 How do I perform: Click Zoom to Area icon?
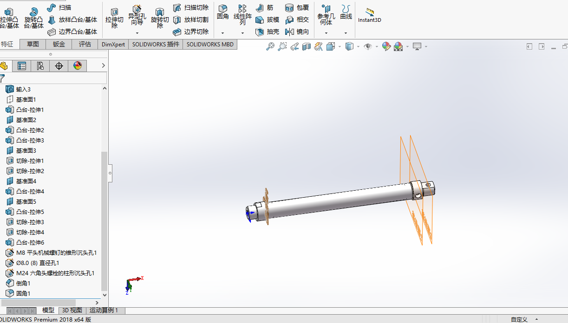click(282, 46)
